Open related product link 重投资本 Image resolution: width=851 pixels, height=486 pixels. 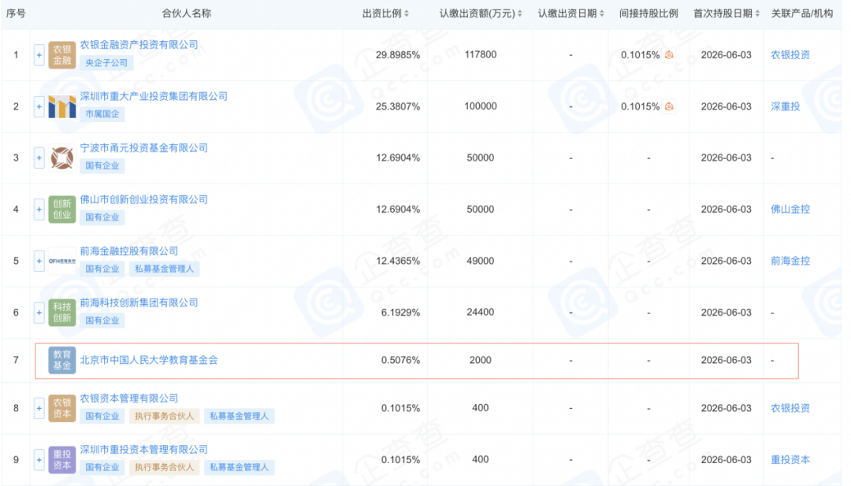(x=790, y=460)
